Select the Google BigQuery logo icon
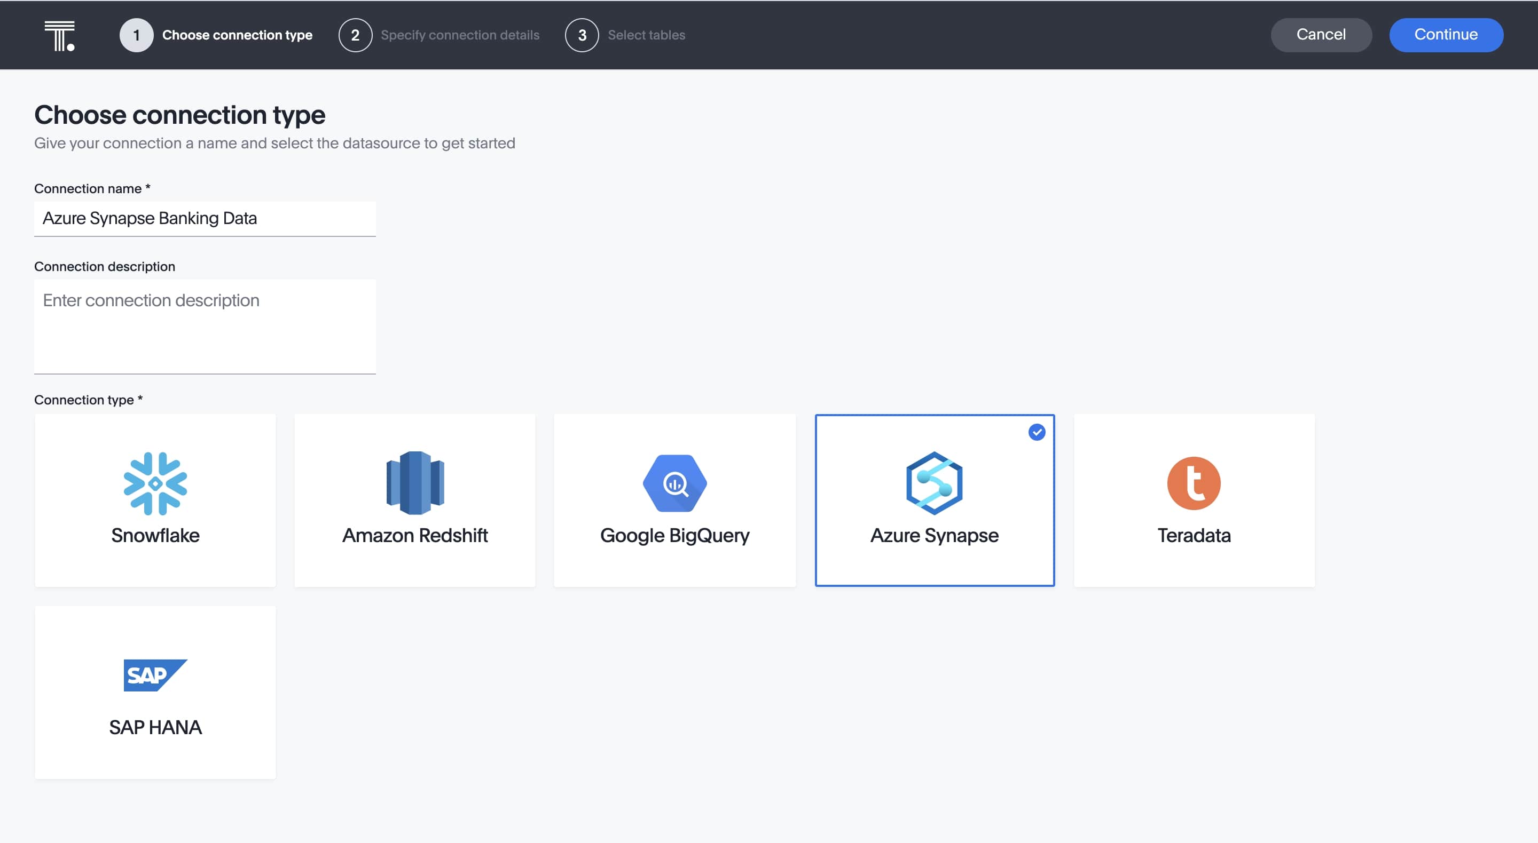1538x843 pixels. pyautogui.click(x=674, y=483)
